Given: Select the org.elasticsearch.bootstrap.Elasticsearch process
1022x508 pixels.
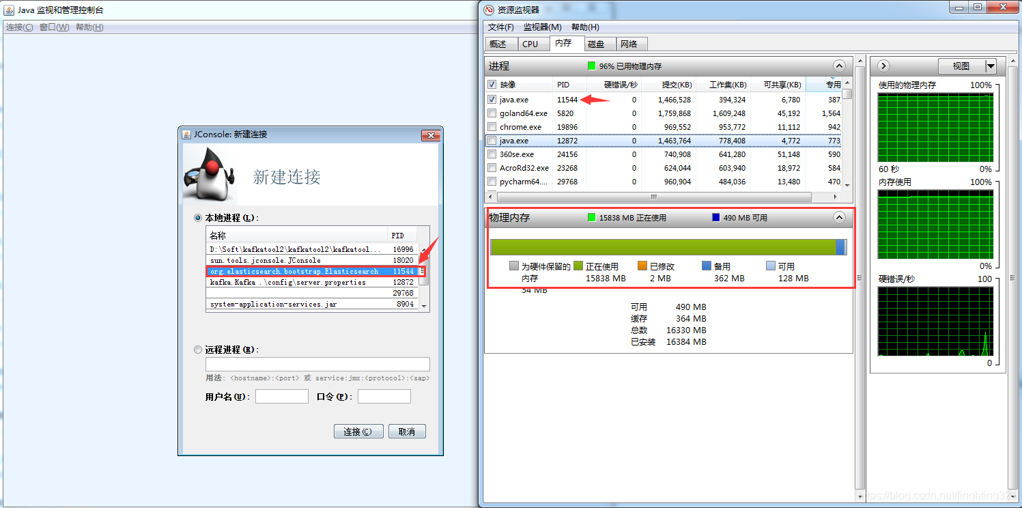Looking at the screenshot, I should tap(313, 271).
